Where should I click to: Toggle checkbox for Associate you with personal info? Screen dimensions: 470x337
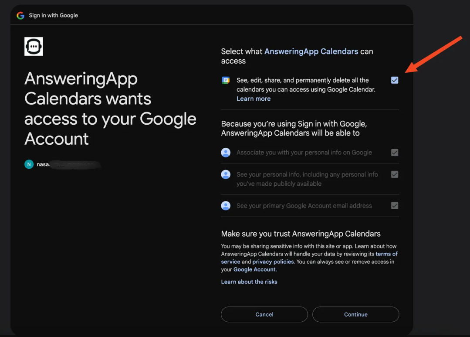tap(395, 153)
